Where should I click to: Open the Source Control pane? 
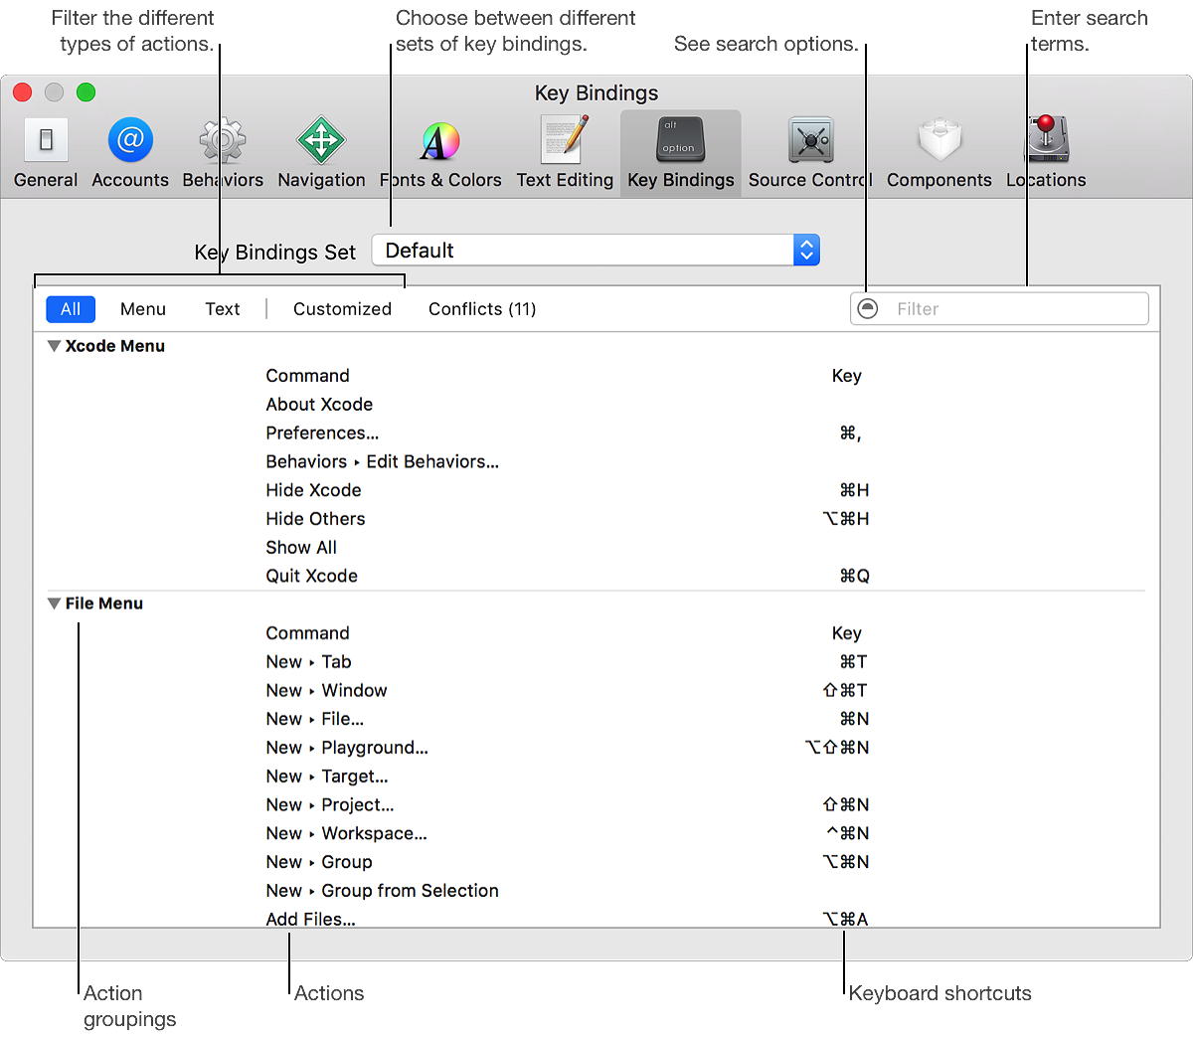[810, 152]
